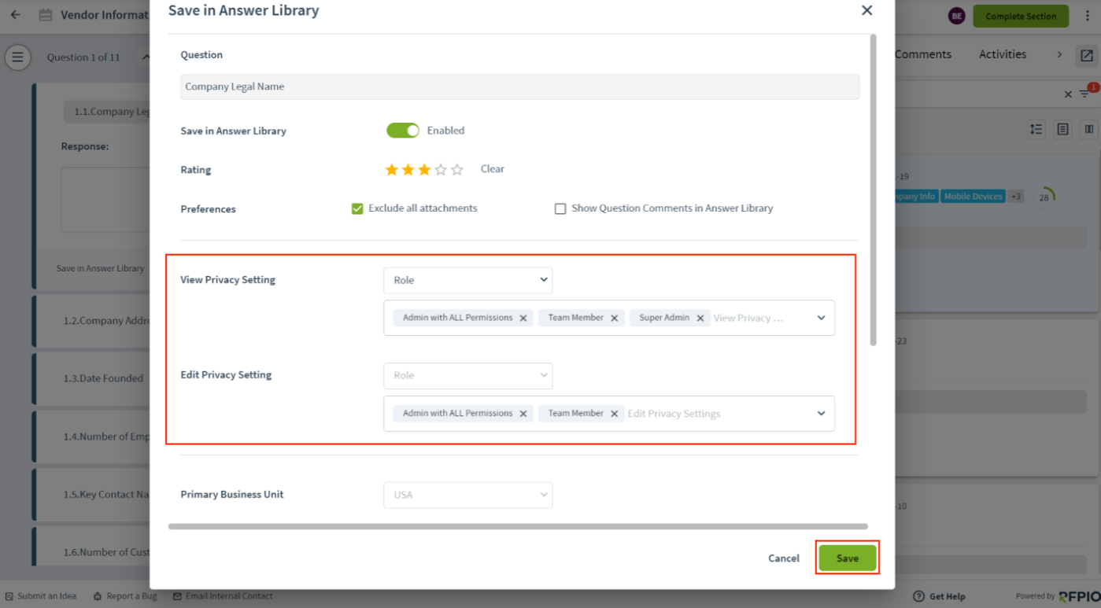The image size is (1101, 608).
Task: Set rating to two stars
Action: 408,169
